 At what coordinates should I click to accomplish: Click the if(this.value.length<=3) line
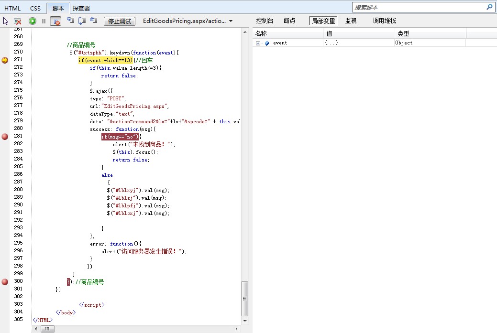click(x=126, y=68)
